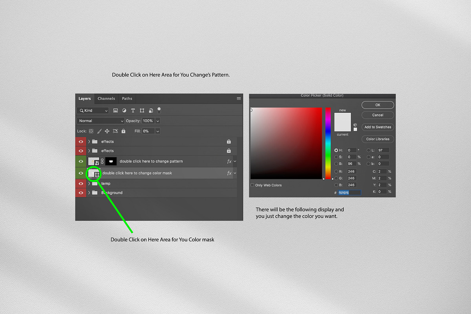Screen dimensions: 471x314
Task: Confirm color with the OK button
Action: pos(378,105)
